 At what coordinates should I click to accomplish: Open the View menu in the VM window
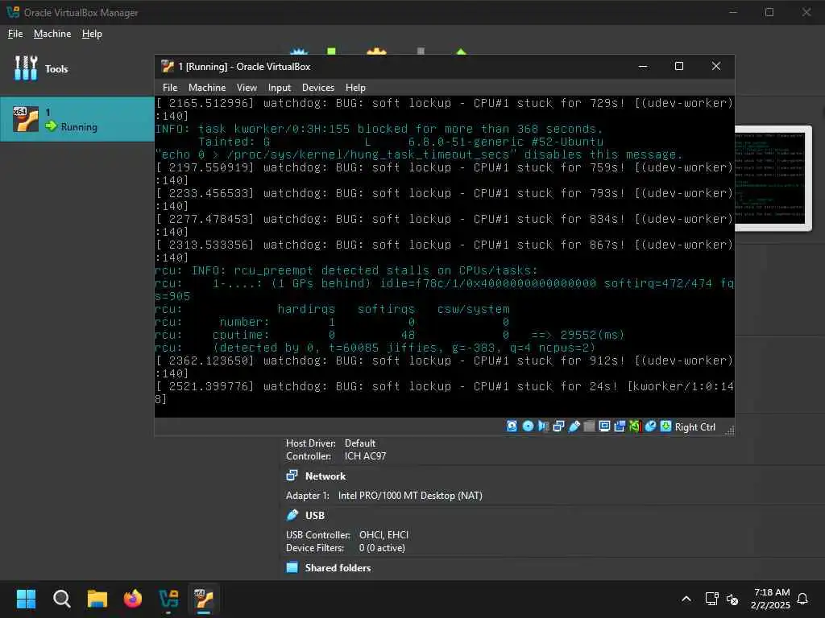[x=247, y=88]
